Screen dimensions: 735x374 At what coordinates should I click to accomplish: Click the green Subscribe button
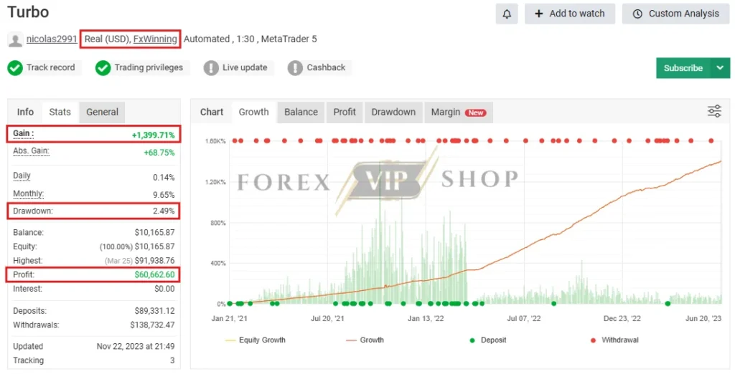pyautogui.click(x=683, y=68)
